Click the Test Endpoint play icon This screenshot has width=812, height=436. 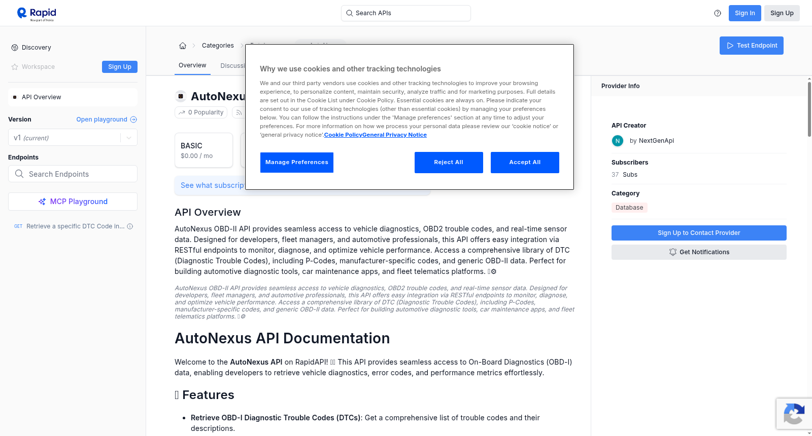click(x=730, y=46)
